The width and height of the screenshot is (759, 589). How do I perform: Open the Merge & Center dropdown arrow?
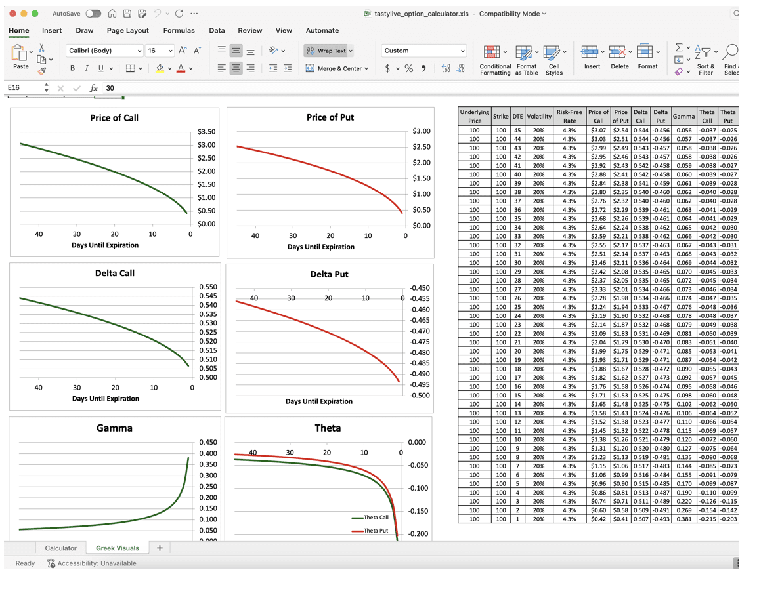coord(366,69)
